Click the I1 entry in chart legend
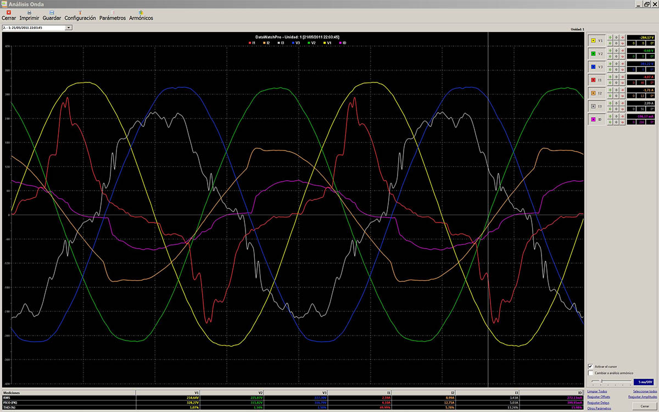The width and height of the screenshot is (659, 412). [253, 42]
